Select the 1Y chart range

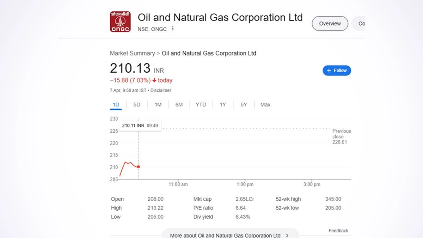point(222,105)
